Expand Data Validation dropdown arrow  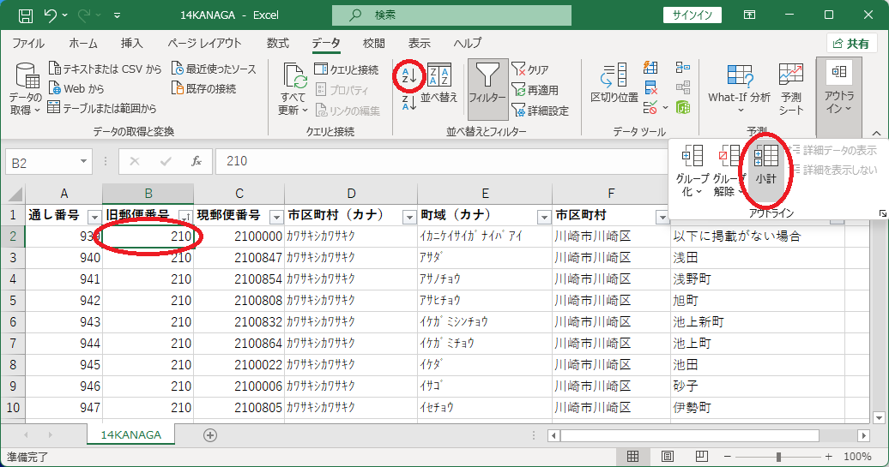point(665,107)
